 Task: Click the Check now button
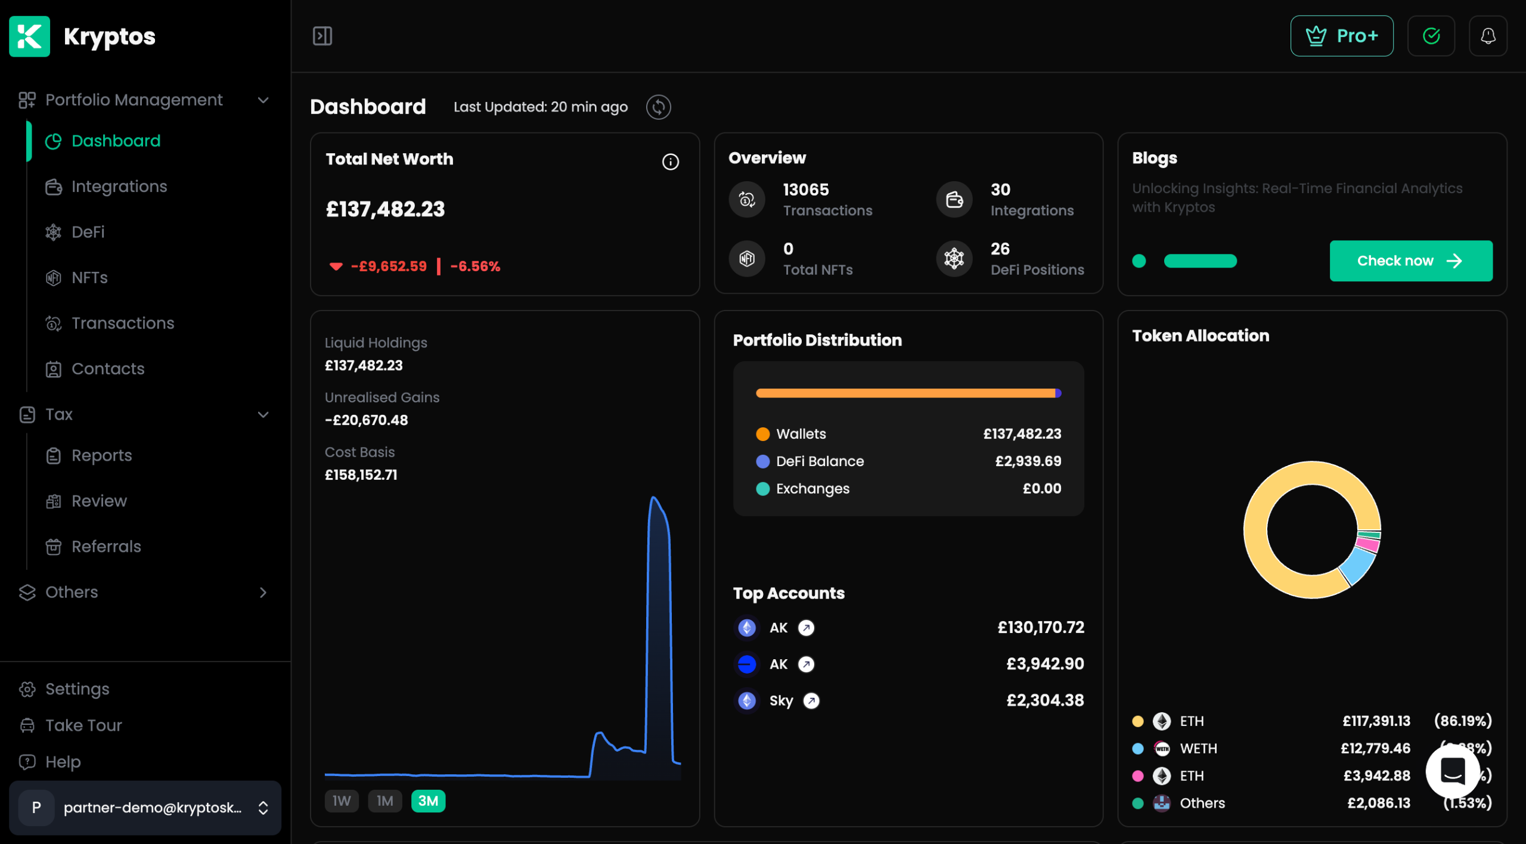[x=1410, y=260]
